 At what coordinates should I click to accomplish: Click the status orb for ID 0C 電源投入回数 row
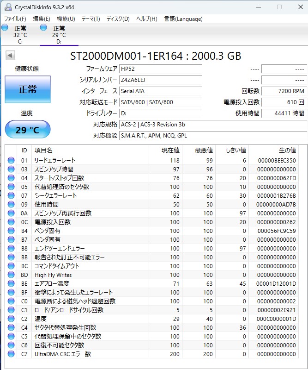(x=11, y=222)
